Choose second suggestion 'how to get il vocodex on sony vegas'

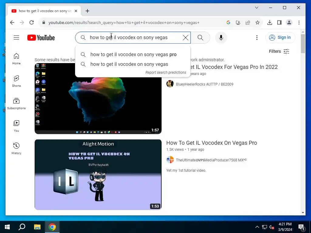tap(133, 64)
